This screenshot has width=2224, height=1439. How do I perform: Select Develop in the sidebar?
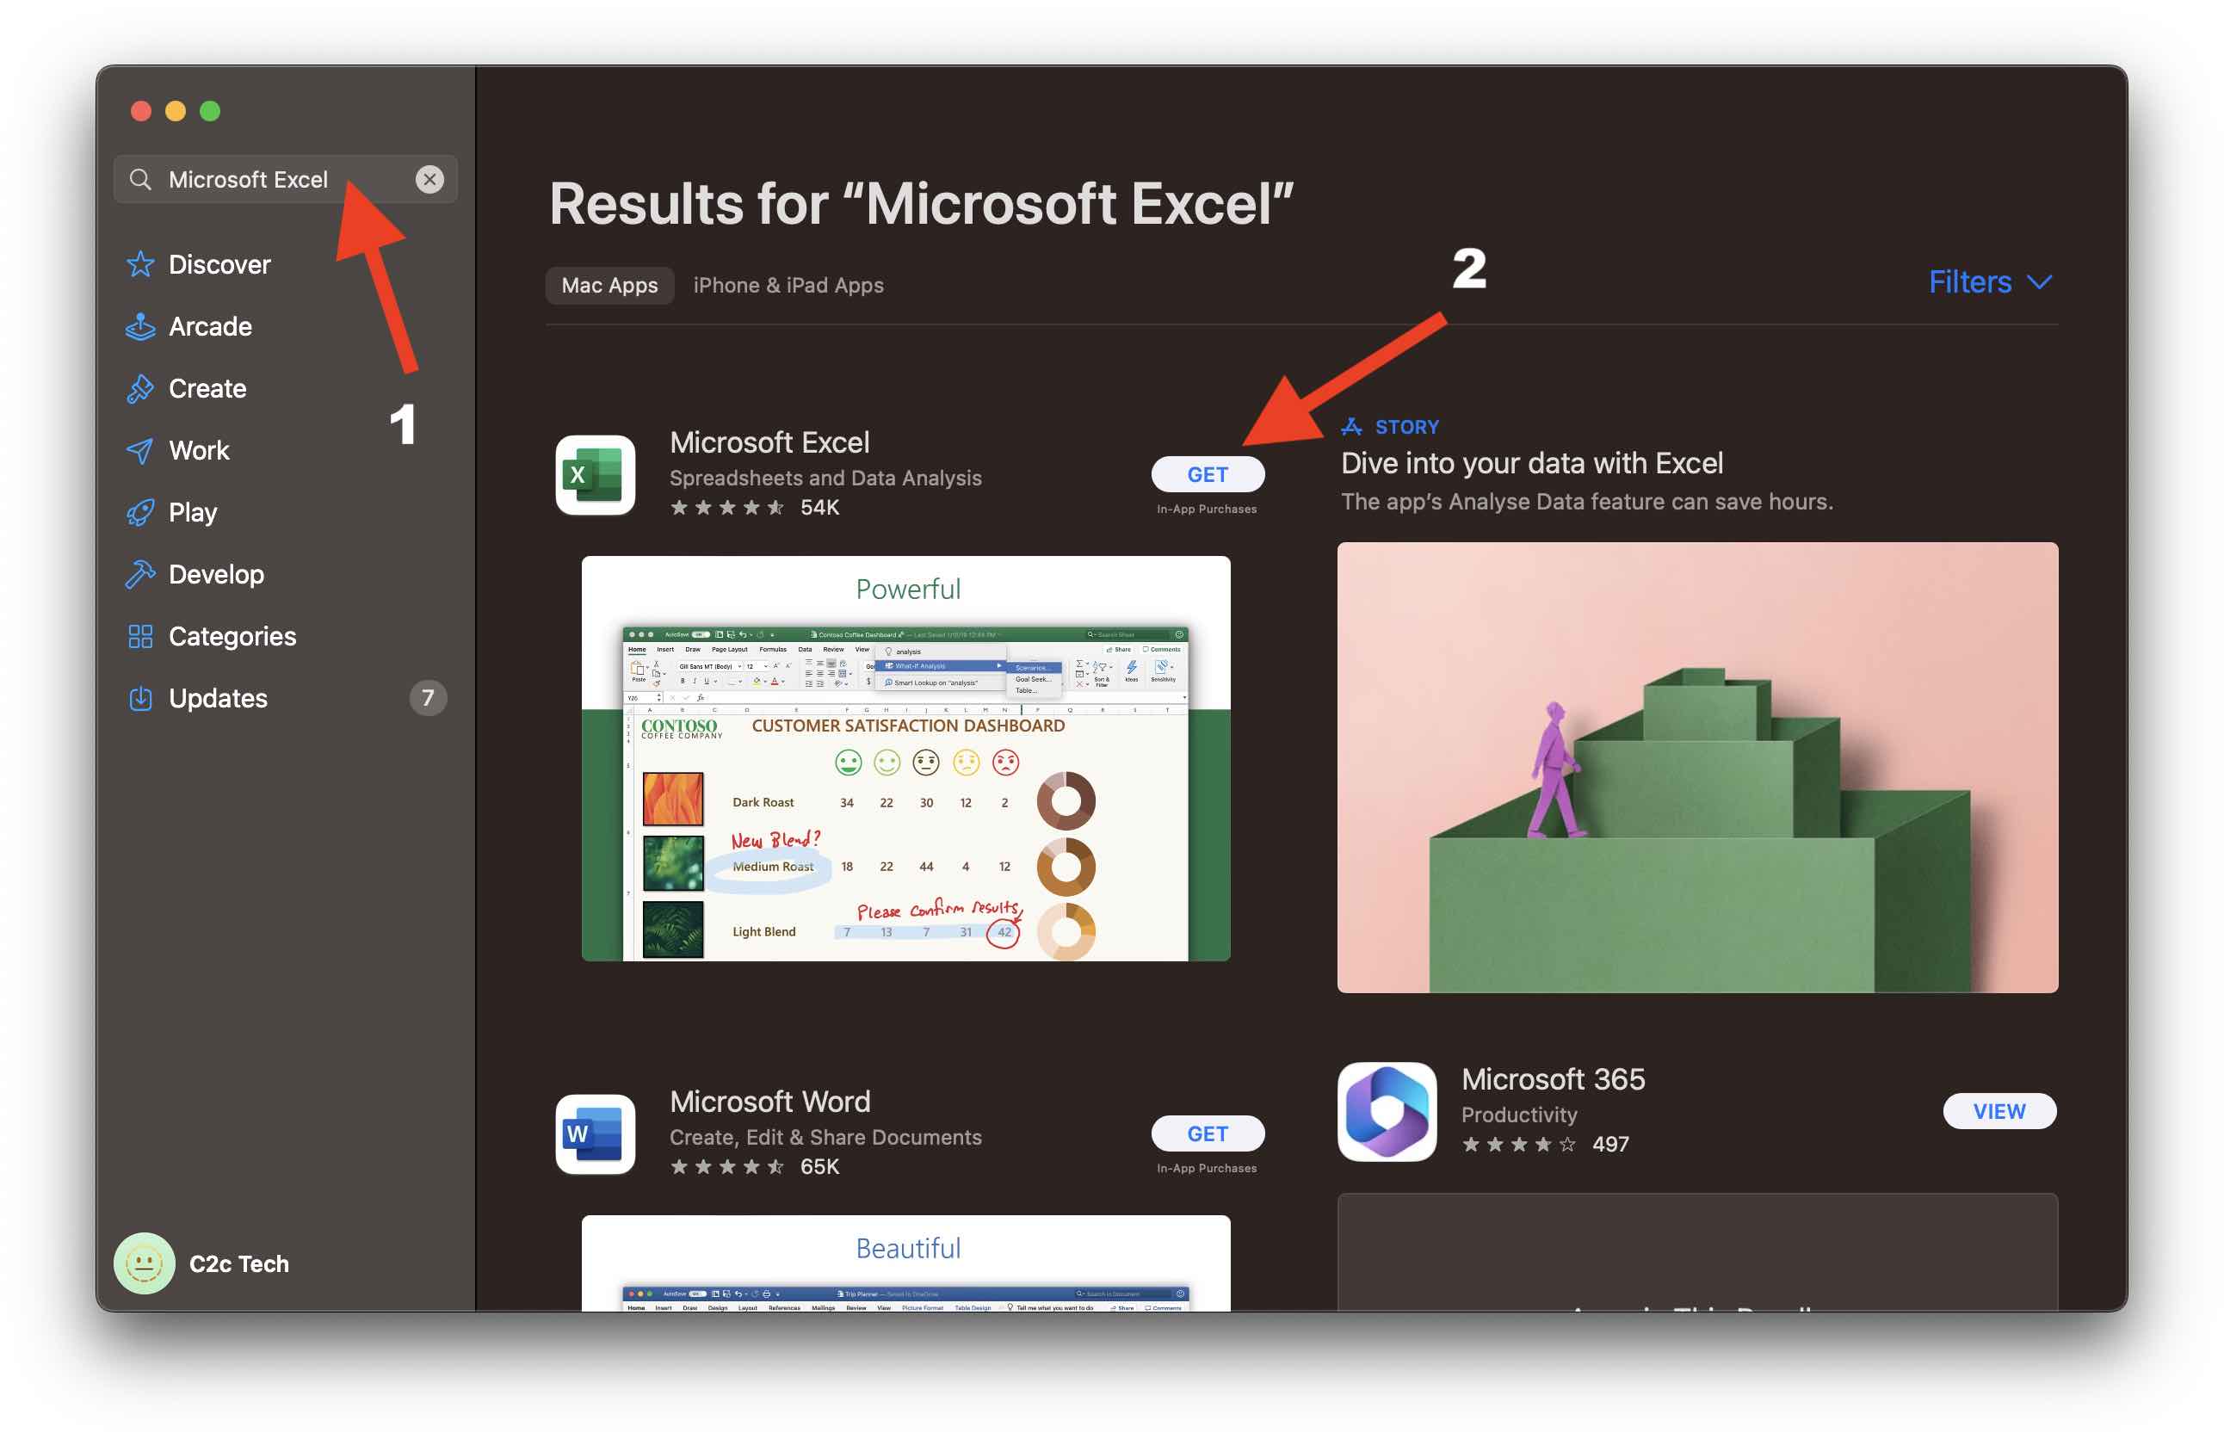coord(215,574)
